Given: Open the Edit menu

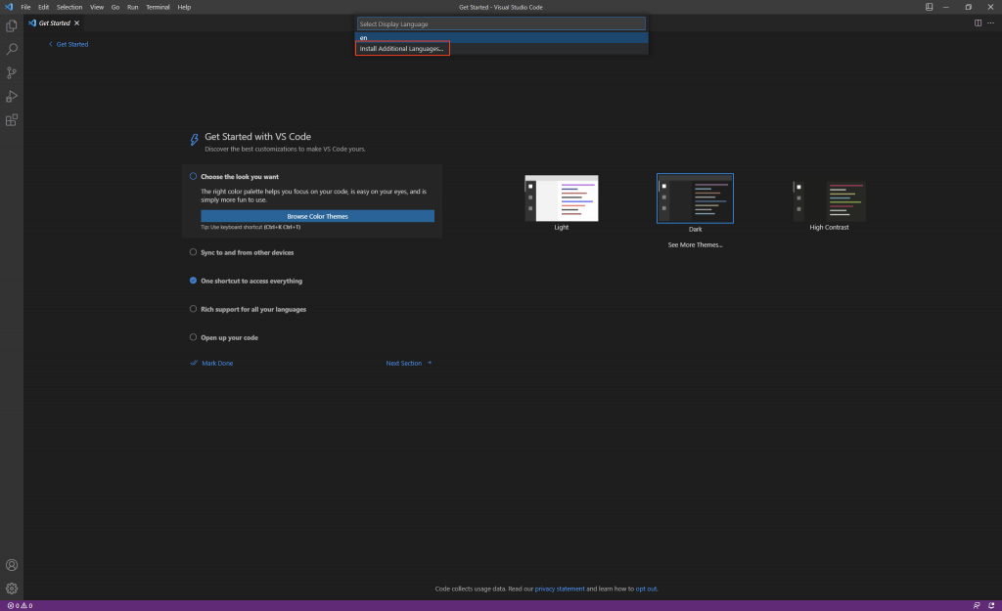Looking at the screenshot, I should (x=43, y=7).
